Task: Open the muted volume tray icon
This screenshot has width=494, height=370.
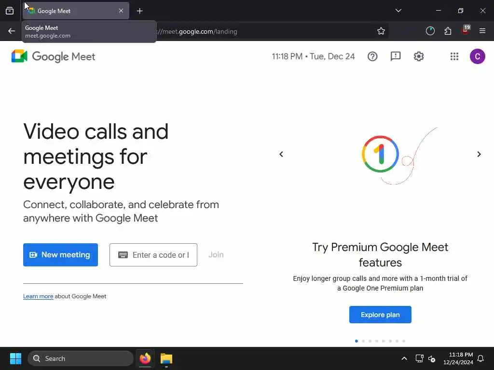Action: click(432, 358)
